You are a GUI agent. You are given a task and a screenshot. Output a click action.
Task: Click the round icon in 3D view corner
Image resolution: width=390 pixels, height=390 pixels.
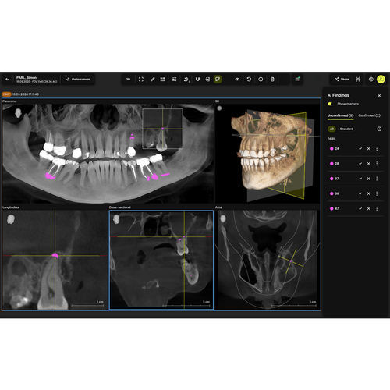pyautogui.click(x=219, y=108)
